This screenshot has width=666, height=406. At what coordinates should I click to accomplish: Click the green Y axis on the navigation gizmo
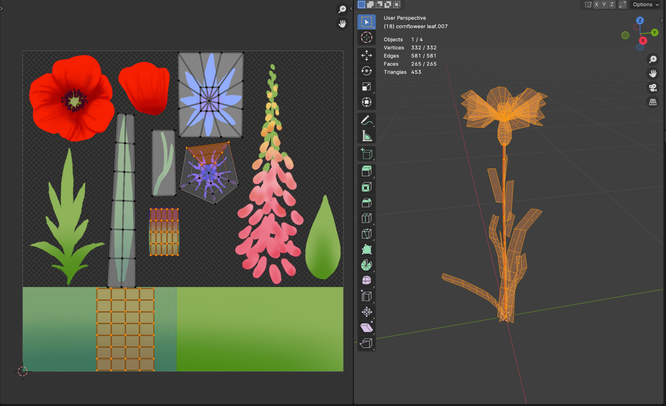(x=654, y=33)
